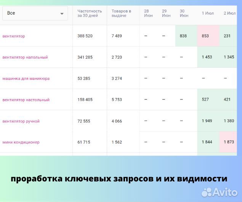Image resolution: width=242 pixels, height=202 pixels.
Task: Click frequency value 341 285
Action: [x=85, y=57]
